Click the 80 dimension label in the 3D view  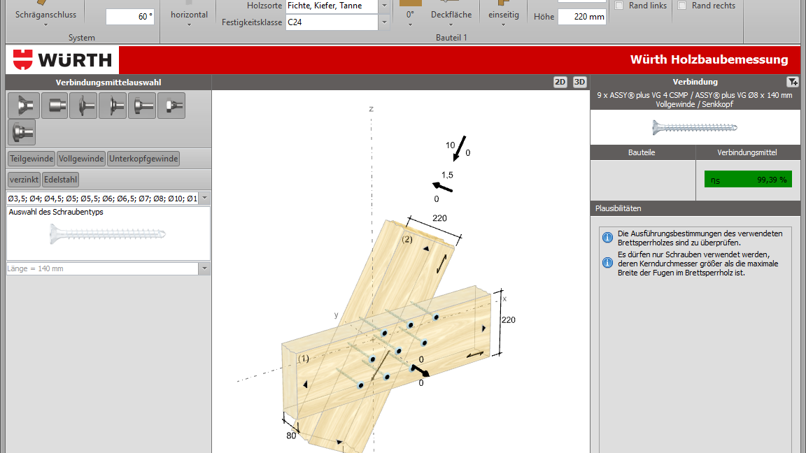click(291, 436)
